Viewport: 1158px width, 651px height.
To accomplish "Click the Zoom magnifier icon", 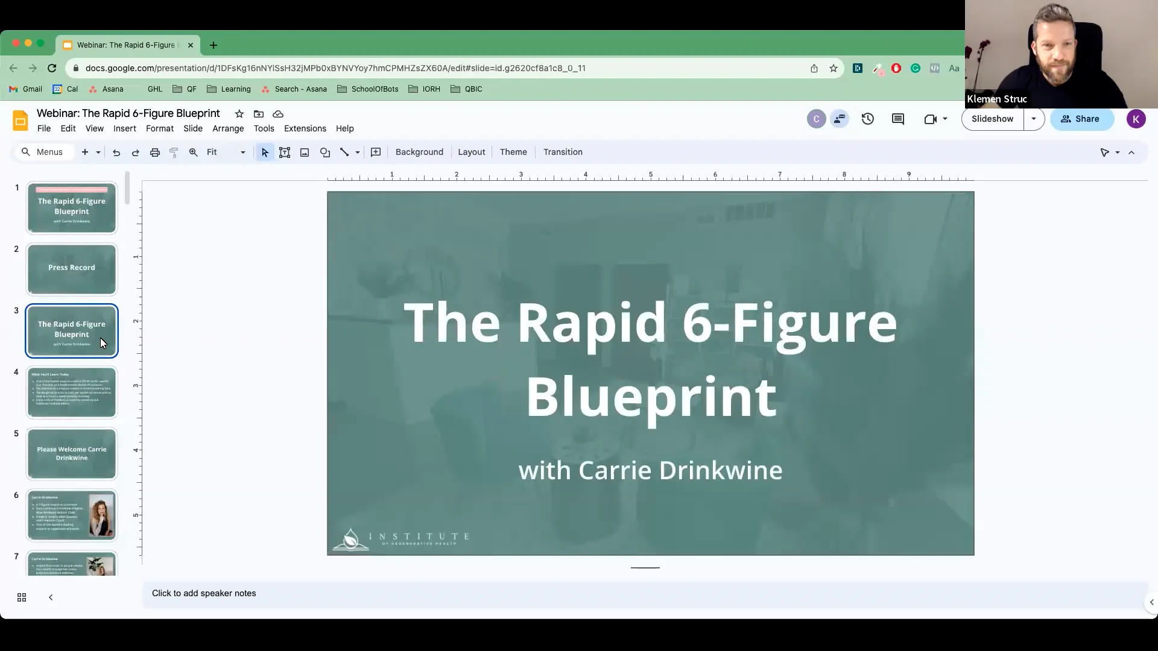I will tap(193, 152).
